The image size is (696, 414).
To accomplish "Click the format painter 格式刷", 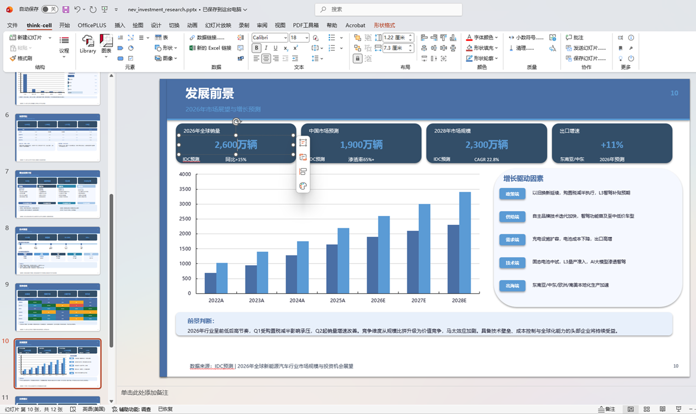I will point(21,58).
